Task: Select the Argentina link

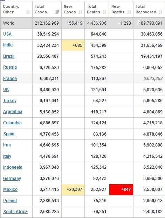Action: click(13, 112)
